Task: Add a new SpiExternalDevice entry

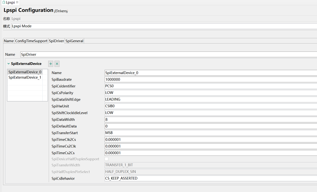Action: tap(51, 64)
